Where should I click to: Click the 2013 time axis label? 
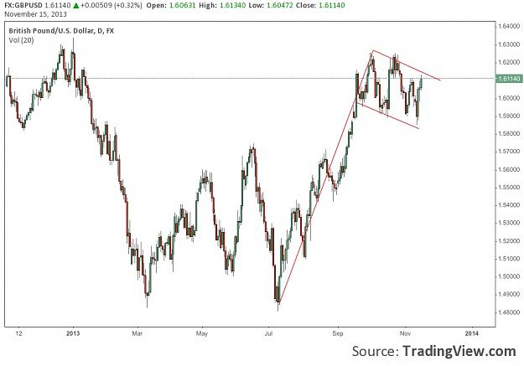73,333
